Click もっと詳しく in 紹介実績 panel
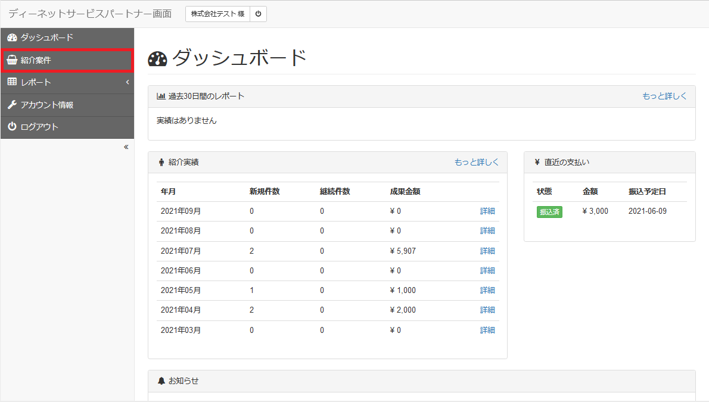Screen dimensions: 709x402 pyautogui.click(x=476, y=162)
